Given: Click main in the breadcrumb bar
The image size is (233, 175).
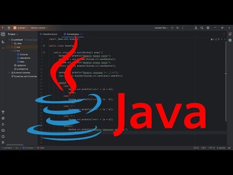Looking at the screenshot, I should (41, 148).
